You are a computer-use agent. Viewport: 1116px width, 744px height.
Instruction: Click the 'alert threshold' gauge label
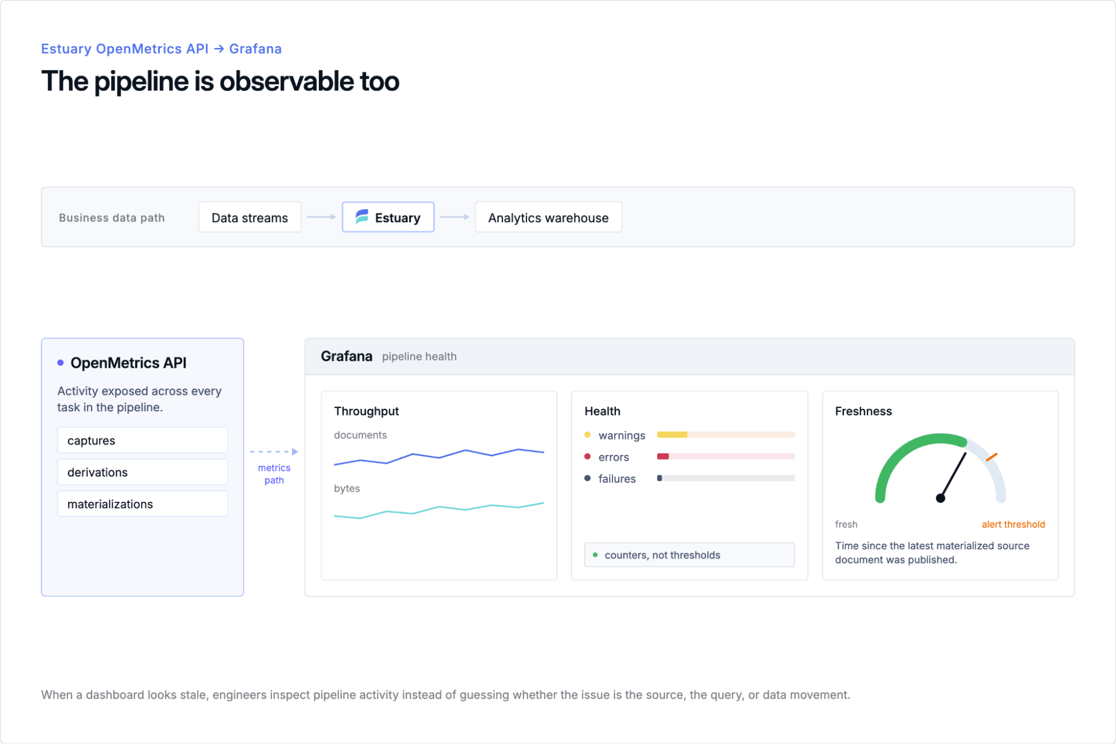tap(1013, 525)
